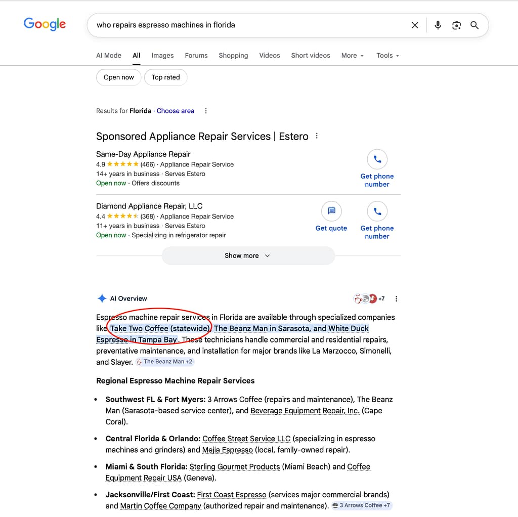Switch to the AI Mode tab
Screen dimensions: 518x517
pyautogui.click(x=109, y=56)
